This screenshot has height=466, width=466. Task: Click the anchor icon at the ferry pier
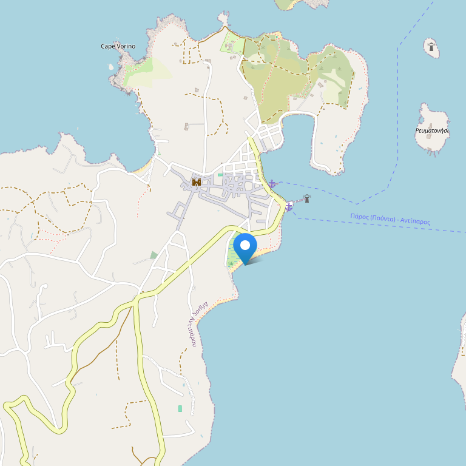(289, 206)
